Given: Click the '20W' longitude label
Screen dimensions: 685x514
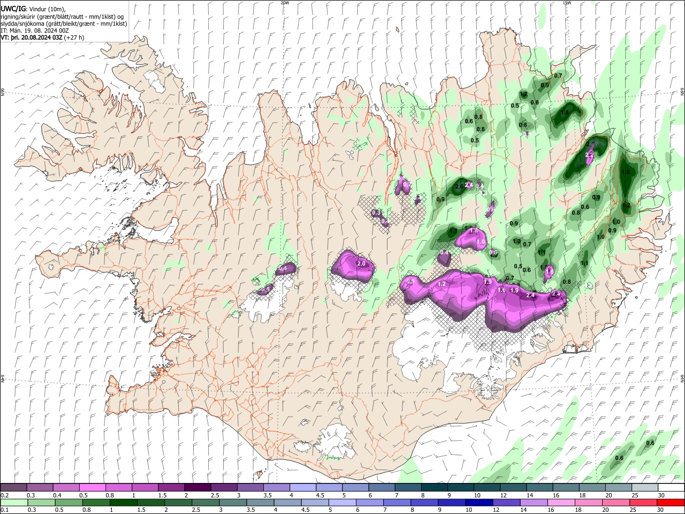Looking at the screenshot, I should 285,3.
